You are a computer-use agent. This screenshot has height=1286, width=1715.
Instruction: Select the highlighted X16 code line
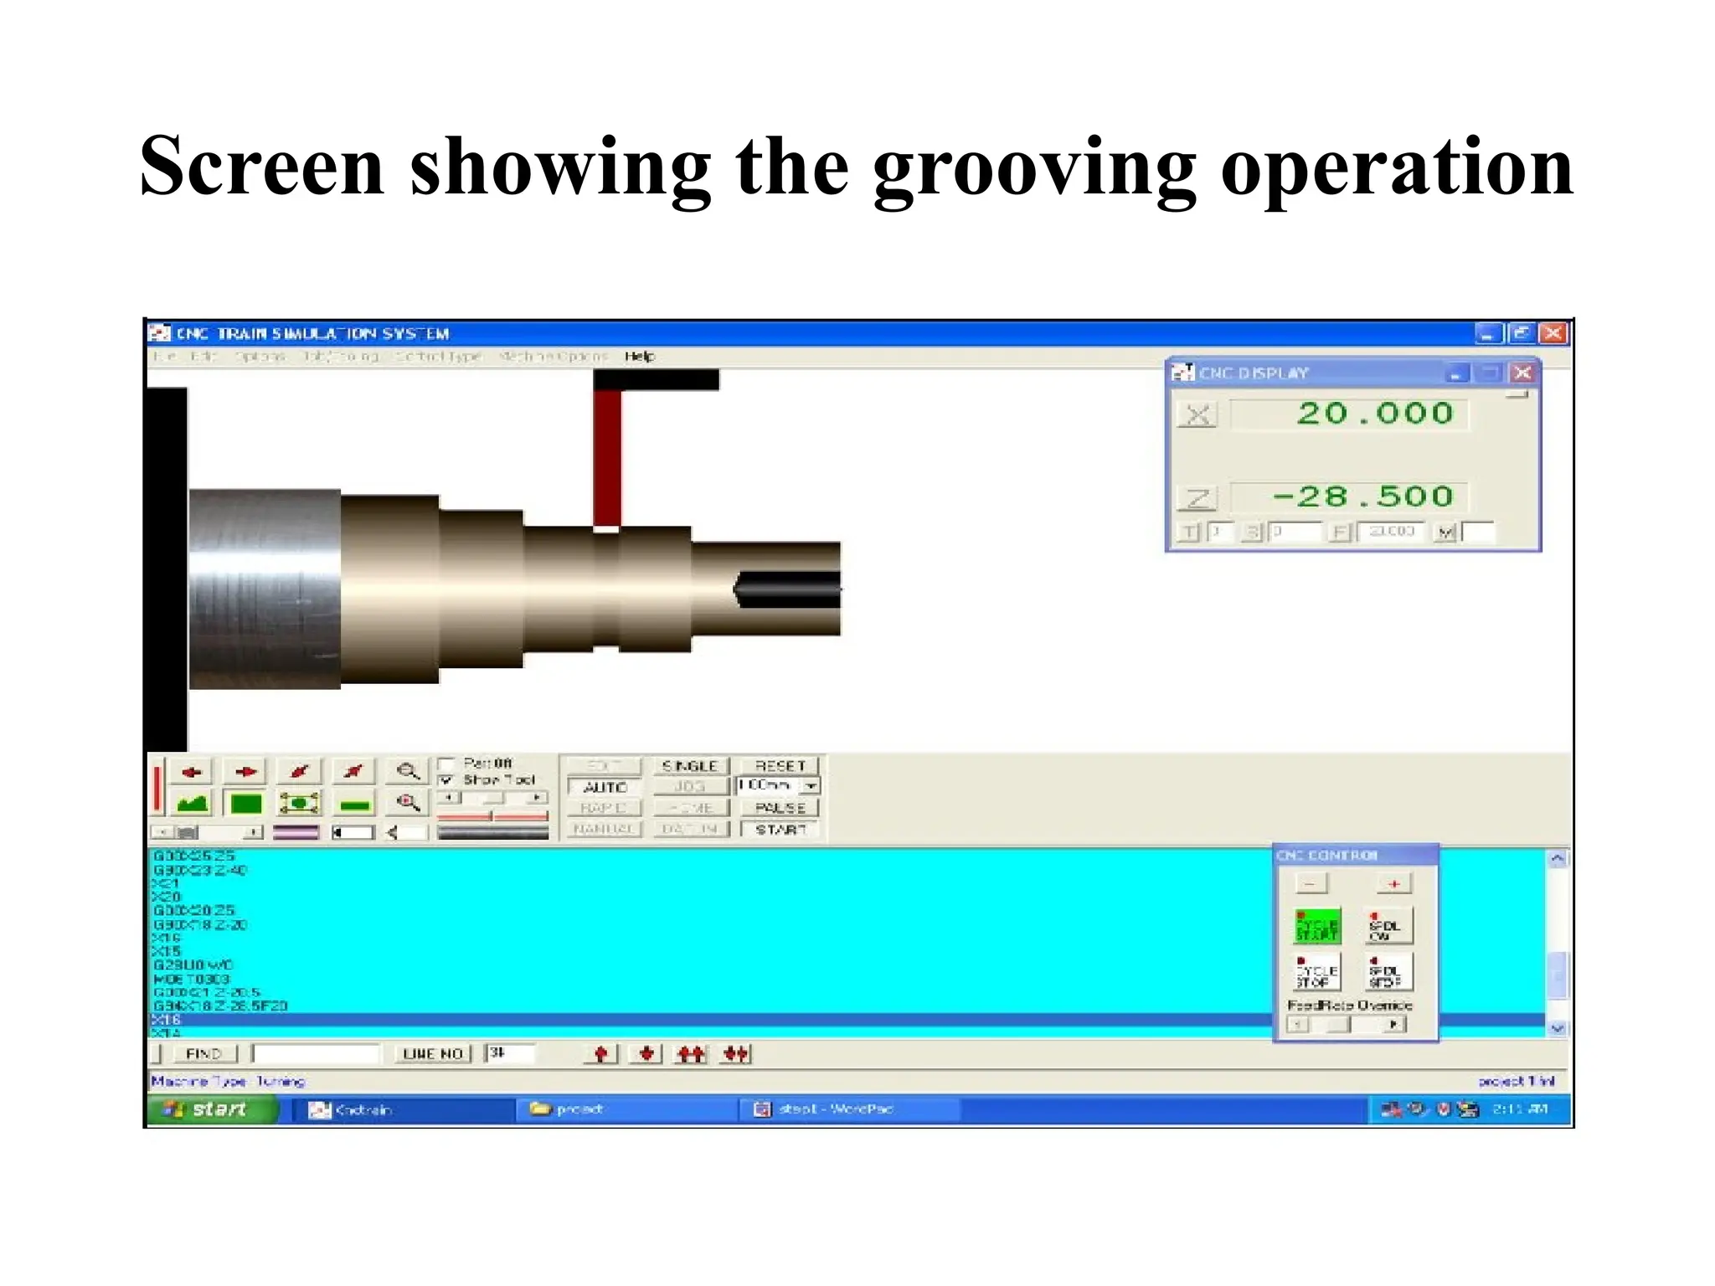point(710,1020)
